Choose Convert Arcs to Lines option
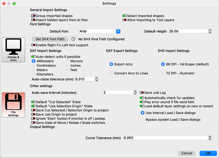 111,73
